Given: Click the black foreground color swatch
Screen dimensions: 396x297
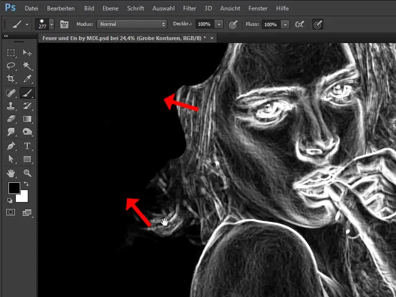Looking at the screenshot, I should 14,188.
